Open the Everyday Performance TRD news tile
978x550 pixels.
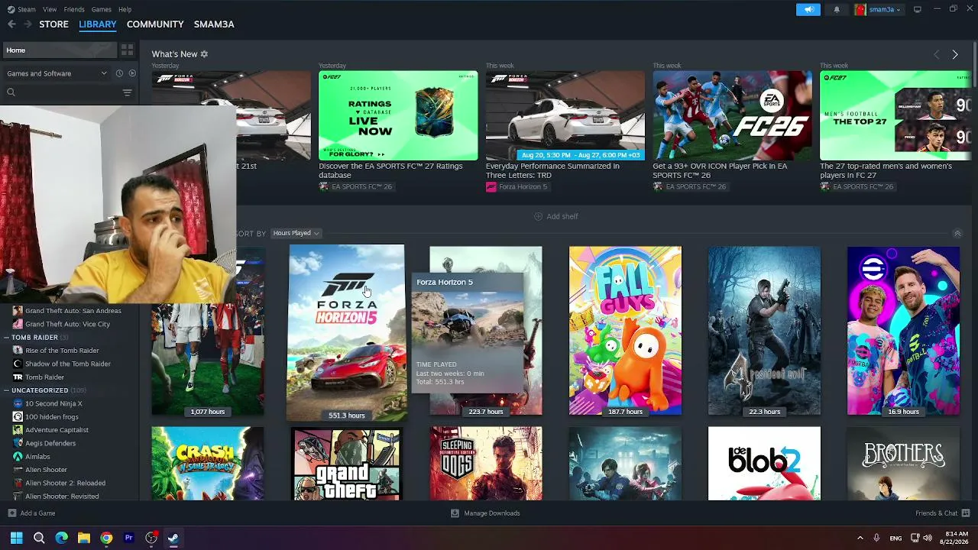(565, 115)
